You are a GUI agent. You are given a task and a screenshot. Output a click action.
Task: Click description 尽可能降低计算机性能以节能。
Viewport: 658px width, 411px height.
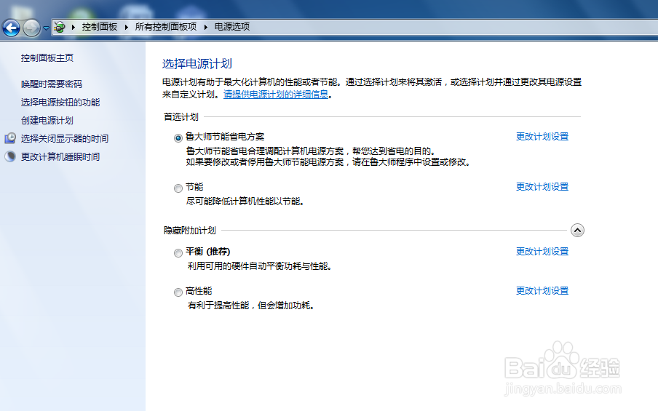pos(245,201)
